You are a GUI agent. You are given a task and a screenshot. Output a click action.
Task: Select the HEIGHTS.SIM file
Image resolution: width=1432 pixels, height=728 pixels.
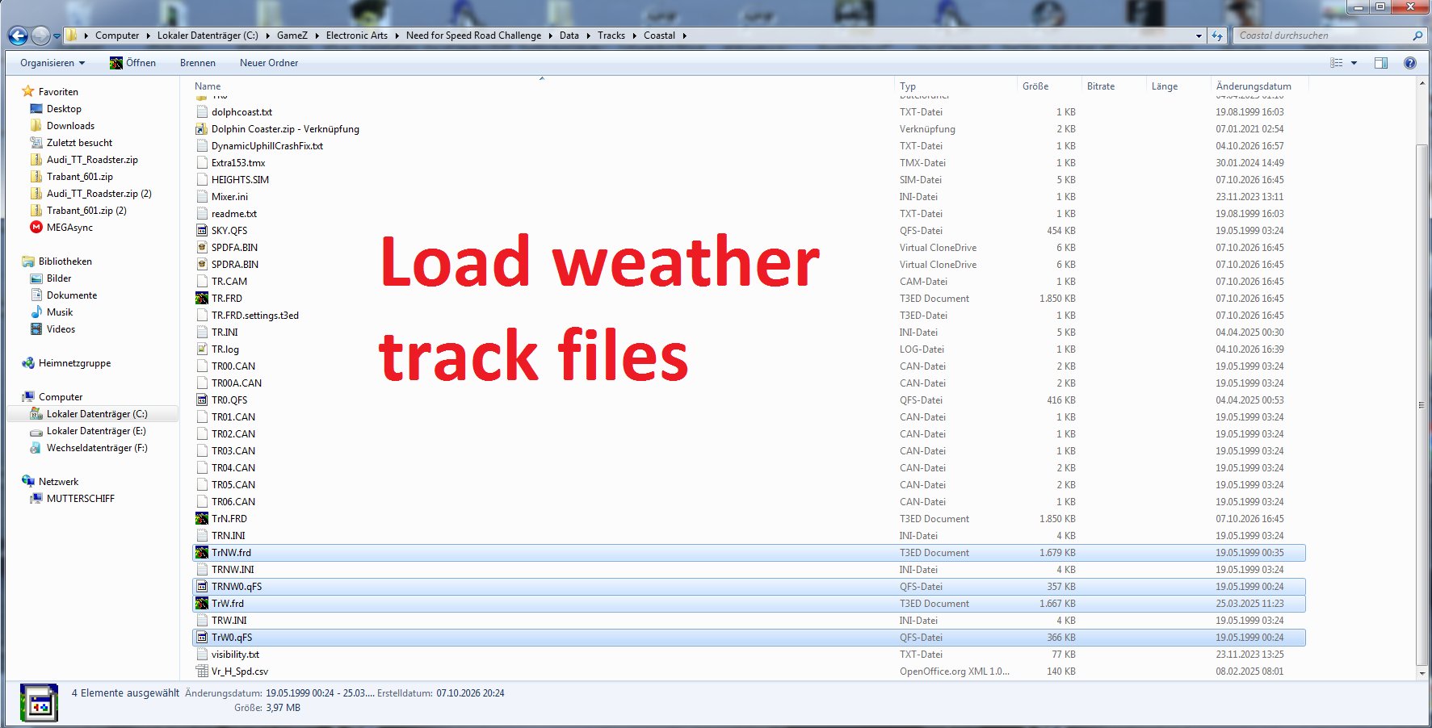[240, 180]
